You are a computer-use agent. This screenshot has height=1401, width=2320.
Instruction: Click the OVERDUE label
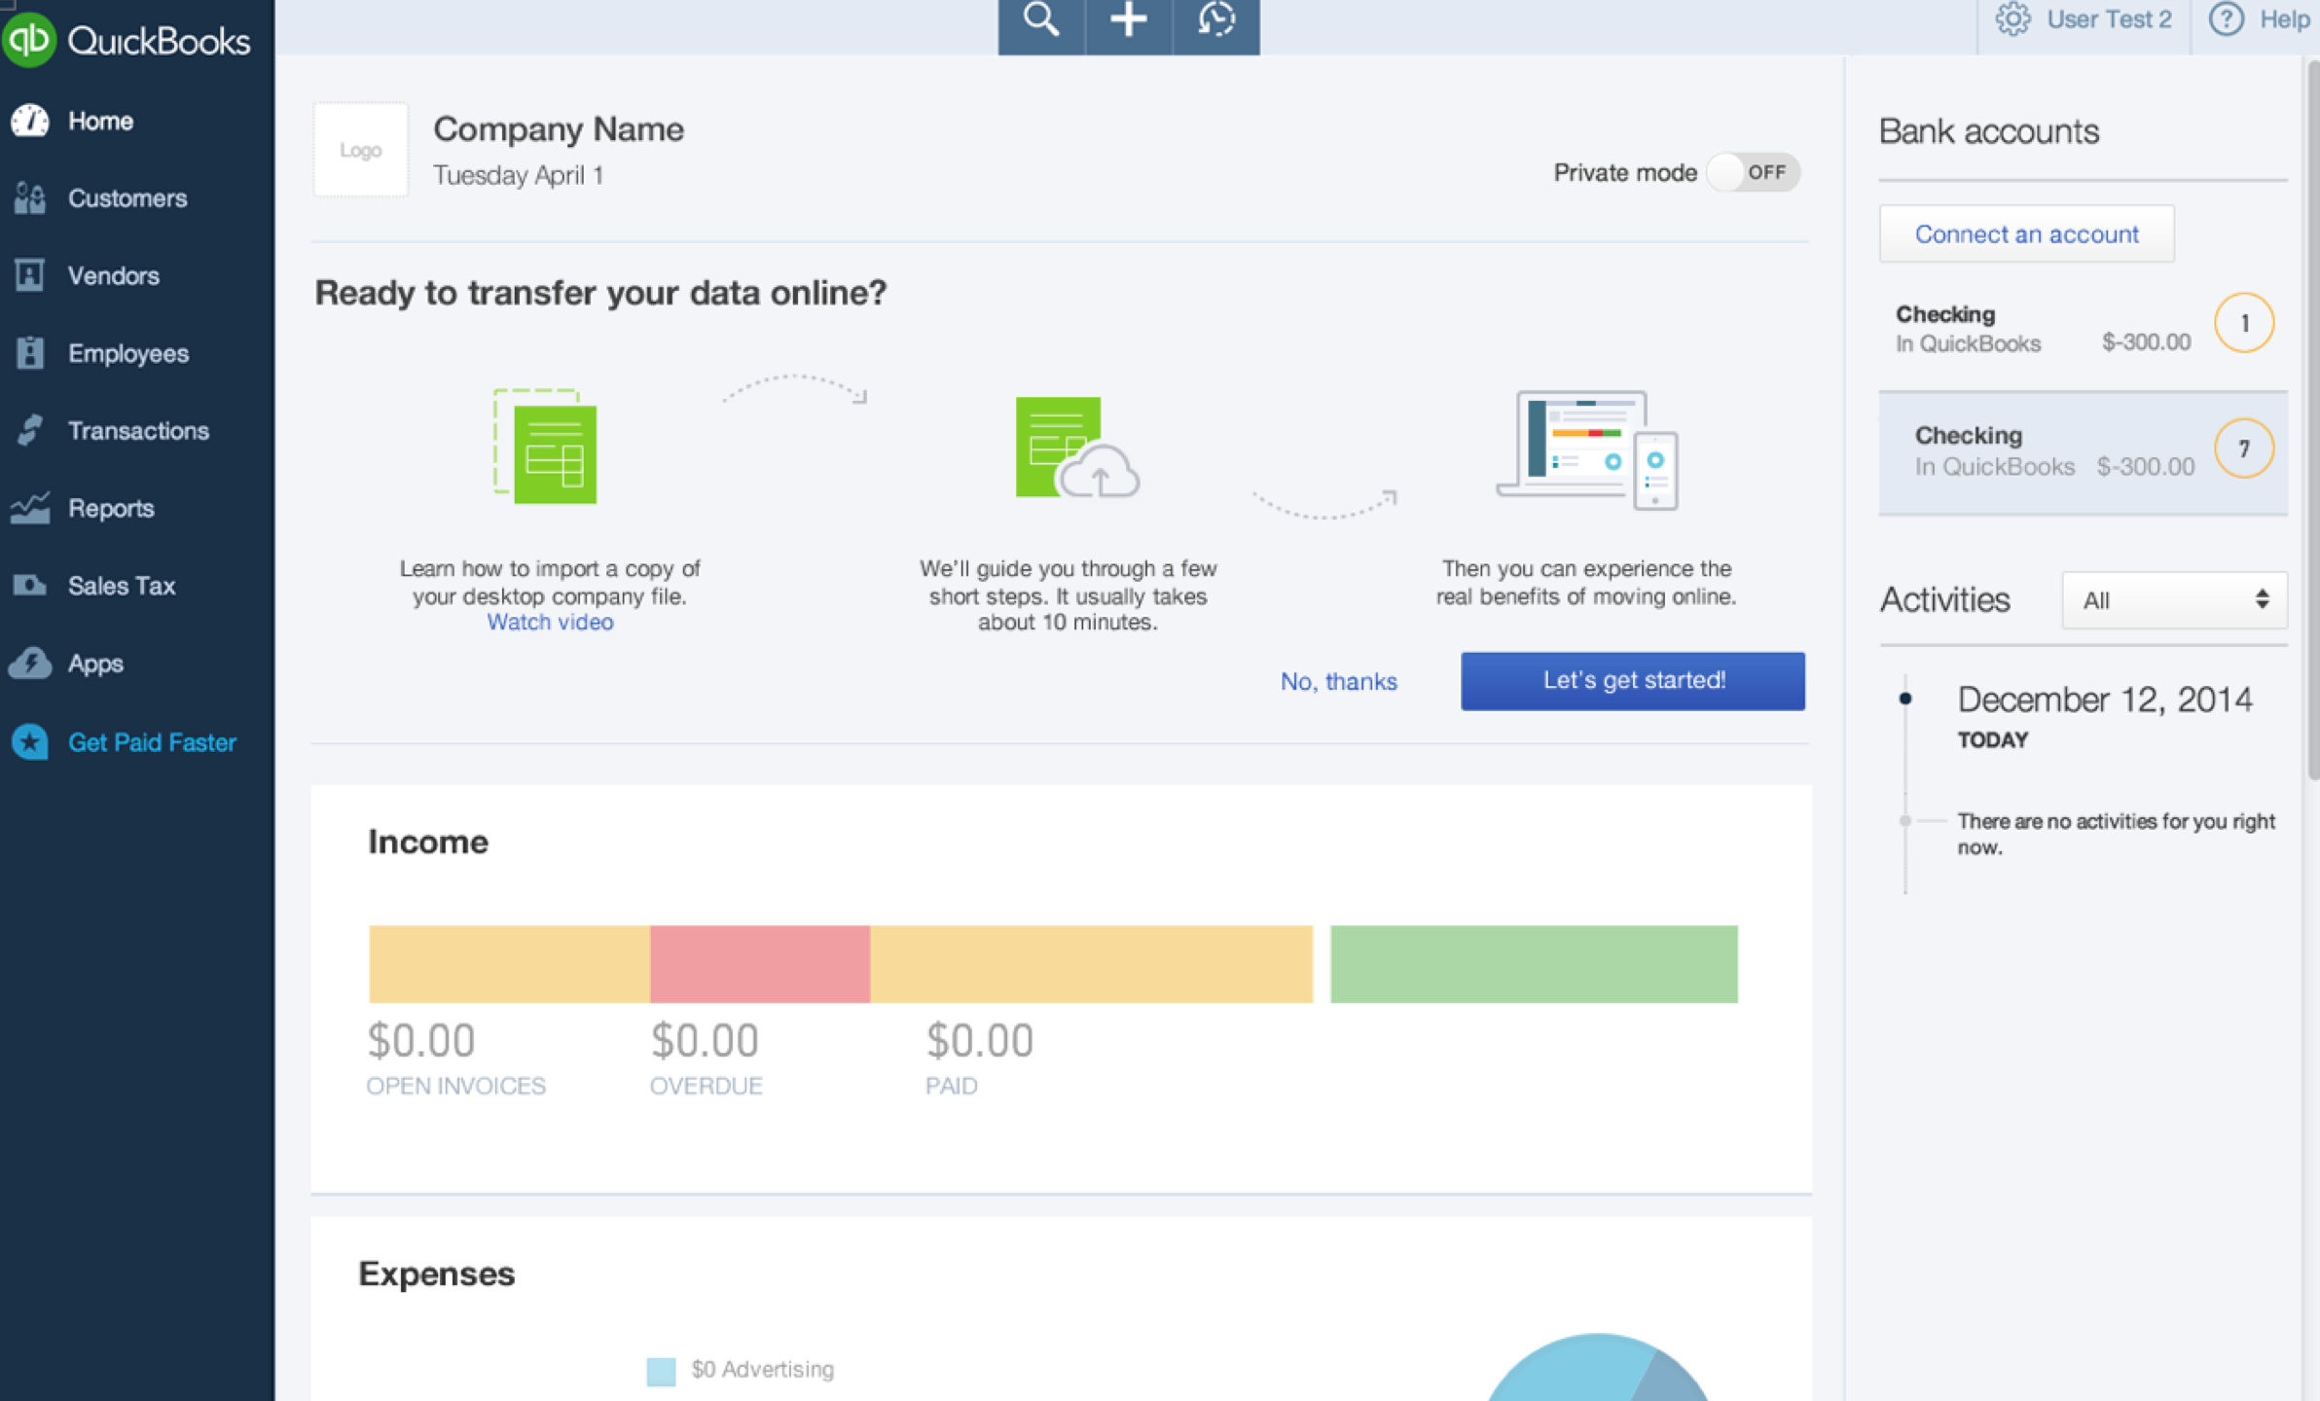click(x=706, y=1086)
